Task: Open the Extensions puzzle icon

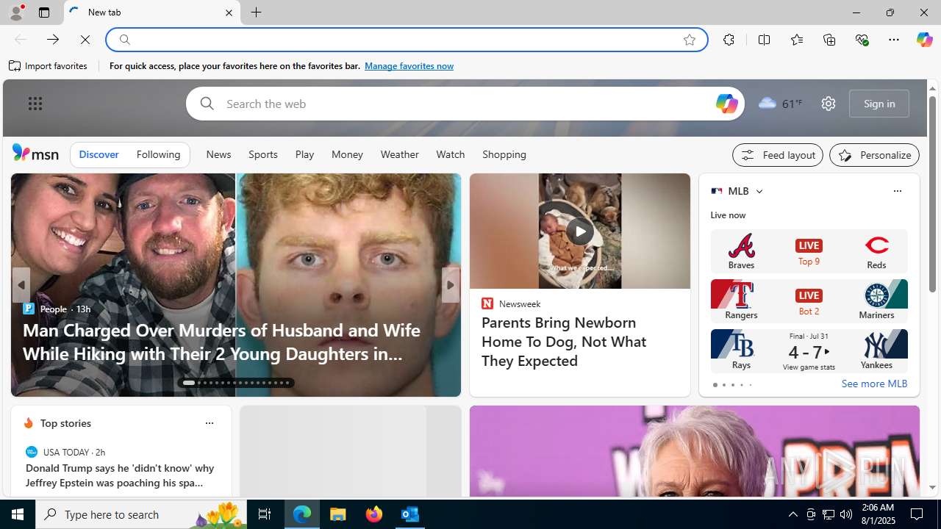Action: pyautogui.click(x=729, y=40)
